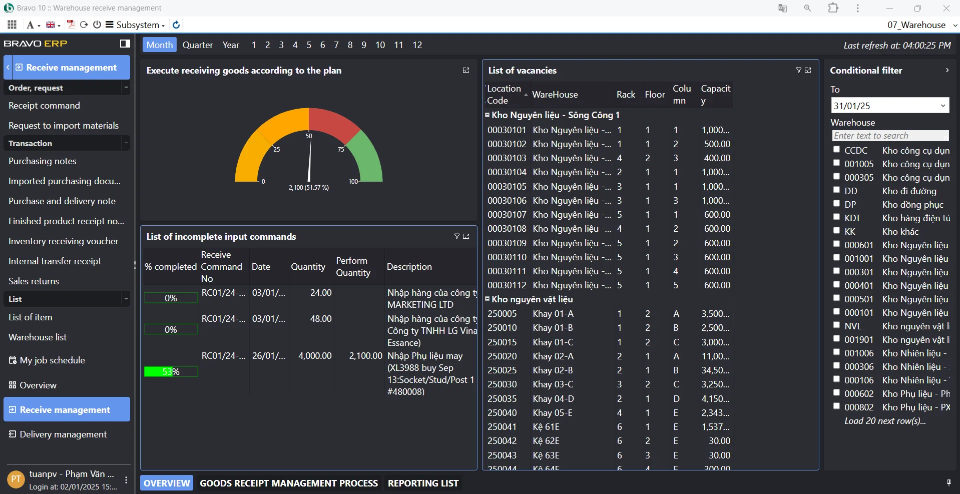Open the To date dropdown
The image size is (960, 494).
[x=942, y=106]
